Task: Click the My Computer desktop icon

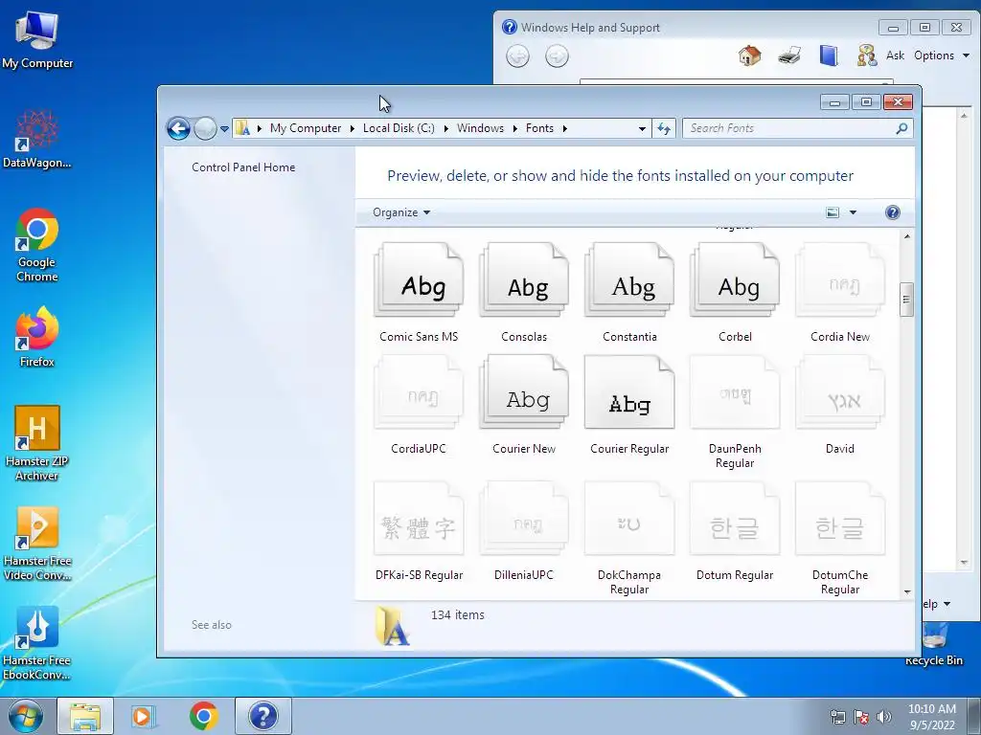Action: [37, 39]
